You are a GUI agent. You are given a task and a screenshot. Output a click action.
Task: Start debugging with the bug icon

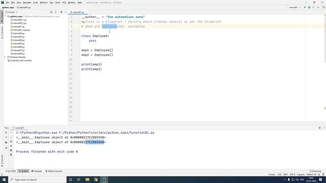tap(309, 7)
